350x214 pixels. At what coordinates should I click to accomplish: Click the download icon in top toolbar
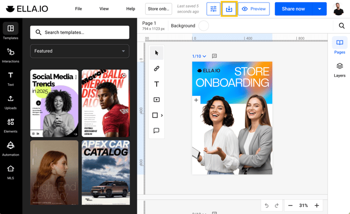pyautogui.click(x=229, y=9)
